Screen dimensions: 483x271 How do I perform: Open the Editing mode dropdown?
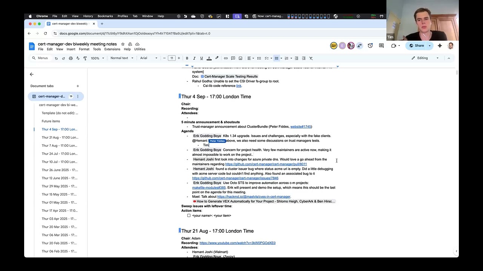tap(425, 58)
